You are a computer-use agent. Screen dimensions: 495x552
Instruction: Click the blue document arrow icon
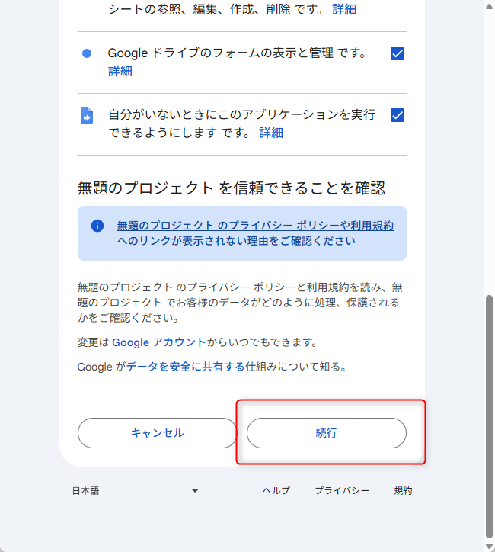pos(87,116)
